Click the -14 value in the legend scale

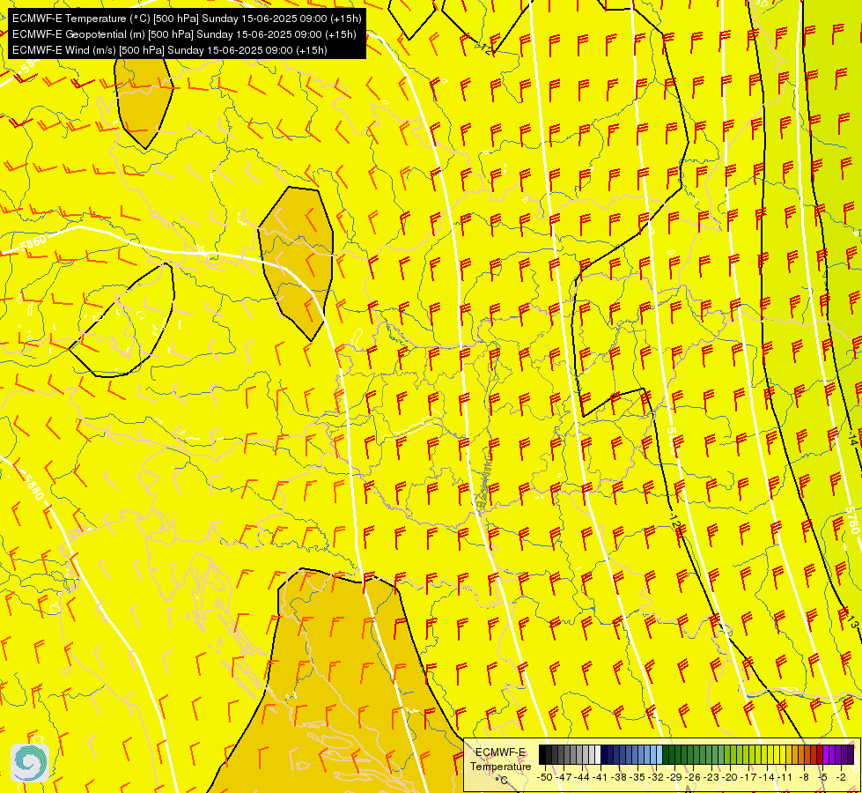(x=767, y=777)
